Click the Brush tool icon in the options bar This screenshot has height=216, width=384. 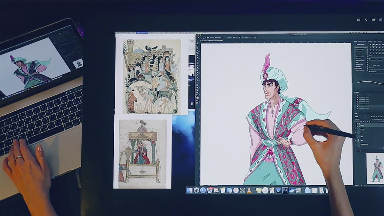(x=198, y=37)
